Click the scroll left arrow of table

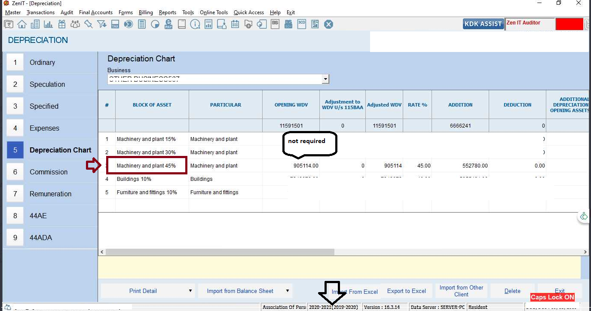point(102,252)
